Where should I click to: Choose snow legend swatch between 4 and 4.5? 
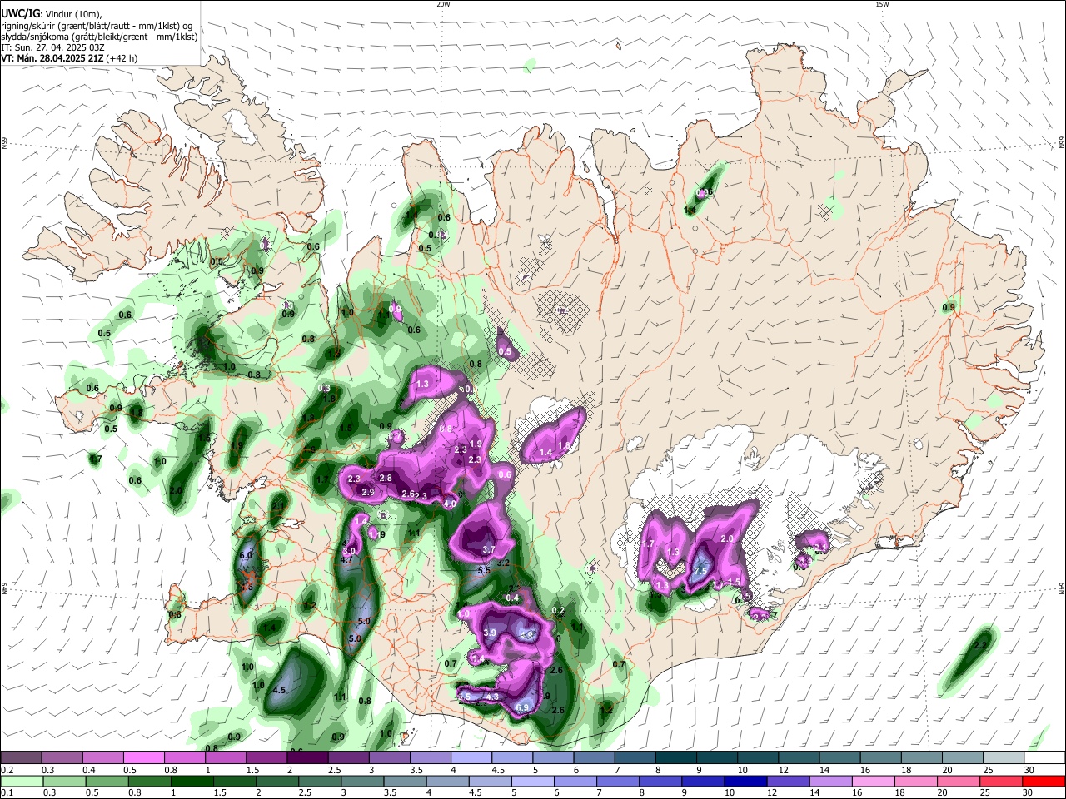point(471,757)
